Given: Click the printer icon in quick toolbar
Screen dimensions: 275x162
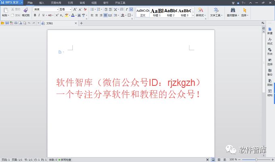Looking at the screenshot, I should [16, 23].
